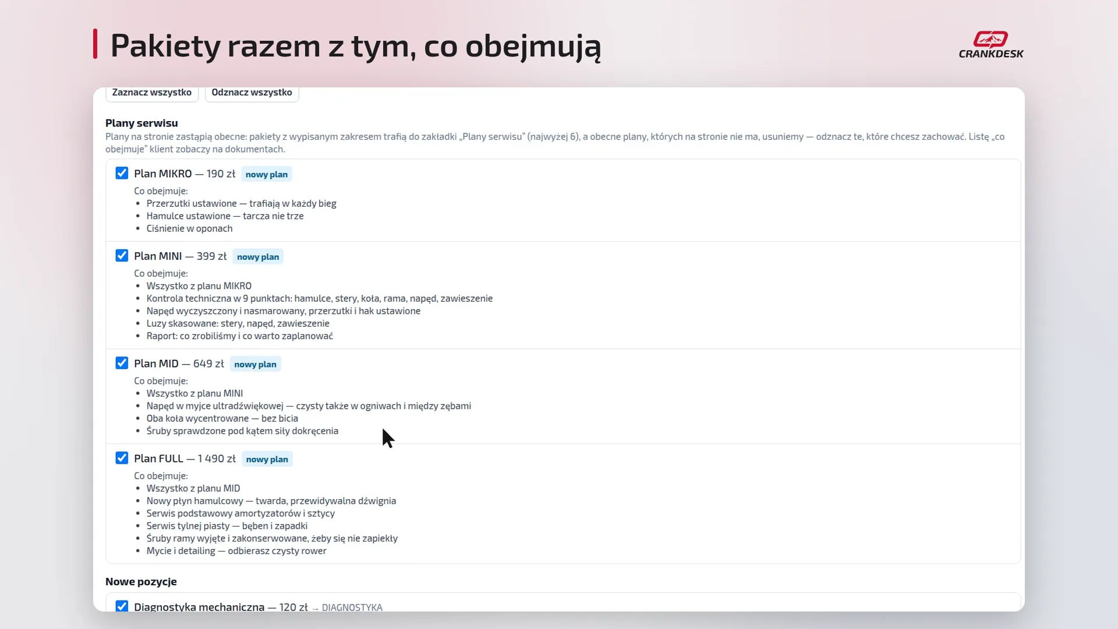Click 'Wszystko z planu MIKRO' item

pyautogui.click(x=199, y=285)
